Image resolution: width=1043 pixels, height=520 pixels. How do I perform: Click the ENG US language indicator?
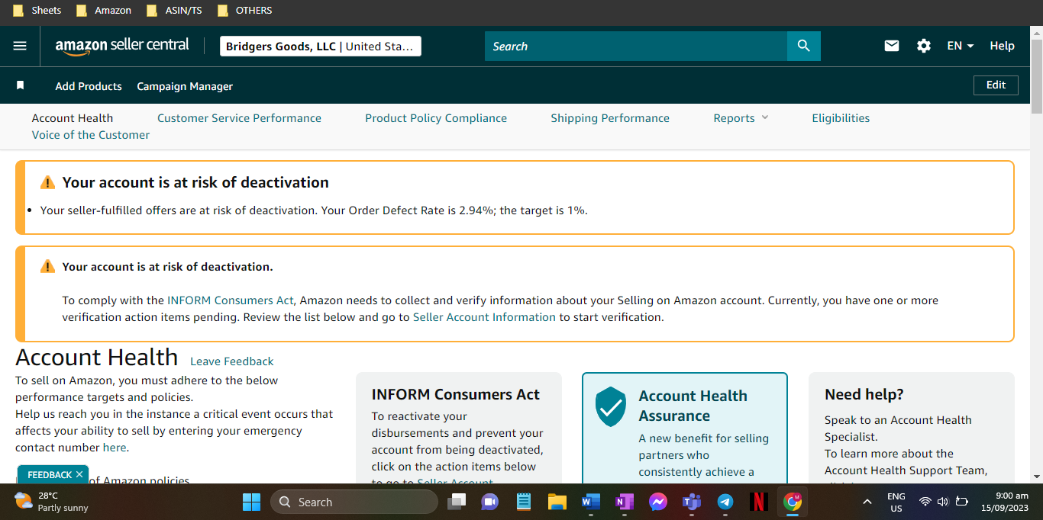(896, 502)
